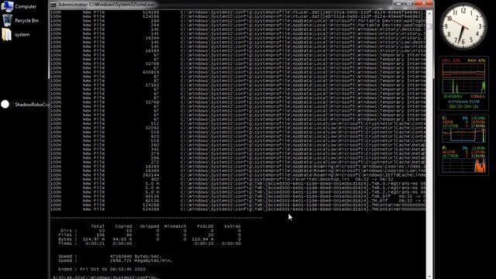Click the ntuser.dat file path top line
Viewport: 496px width, 279px height.
click(x=303, y=12)
